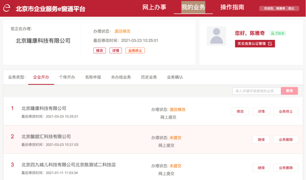Click the 已实名 verified badge

278,33
